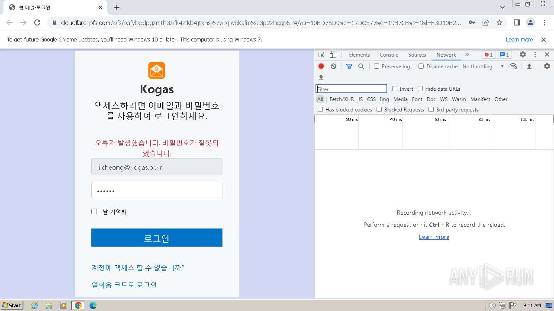Switch to the Sources tab
Screen dimensions: 554x311
pos(417,55)
